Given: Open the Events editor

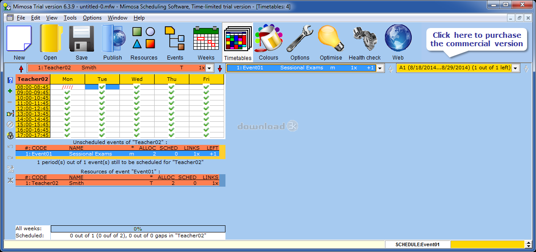Looking at the screenshot, I should click(x=175, y=43).
